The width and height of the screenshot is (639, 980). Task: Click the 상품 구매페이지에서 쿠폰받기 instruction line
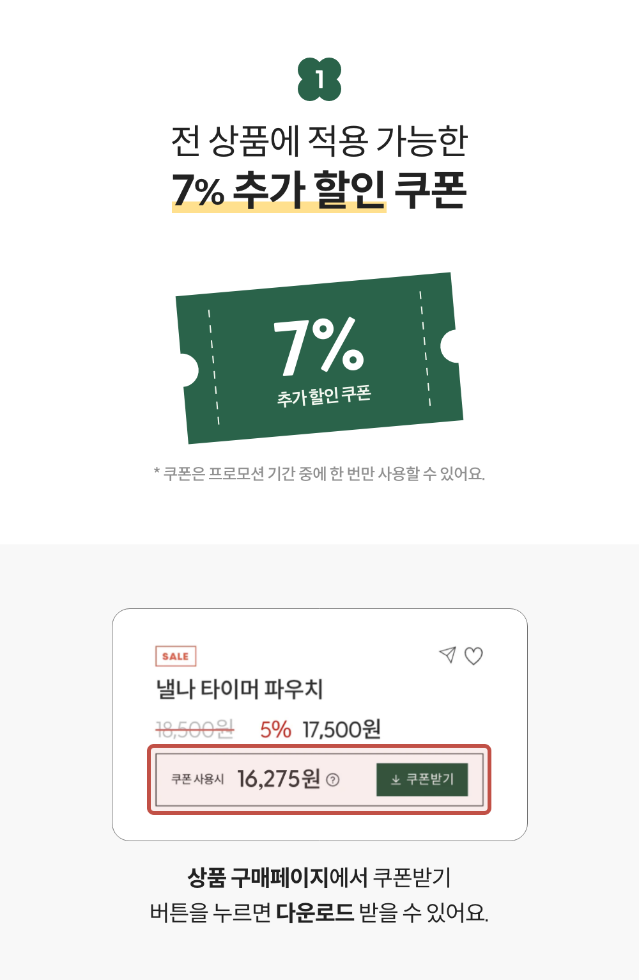(319, 877)
